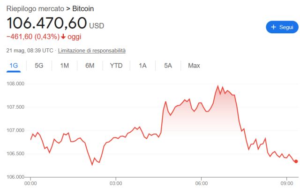This screenshot has width=300, height=189.
Task: Open the Limitazione di responsabilità link
Action: [92, 51]
